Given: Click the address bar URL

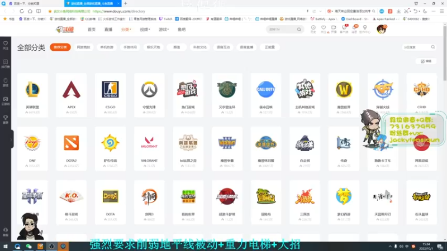Looking at the screenshot, I should [119, 11].
